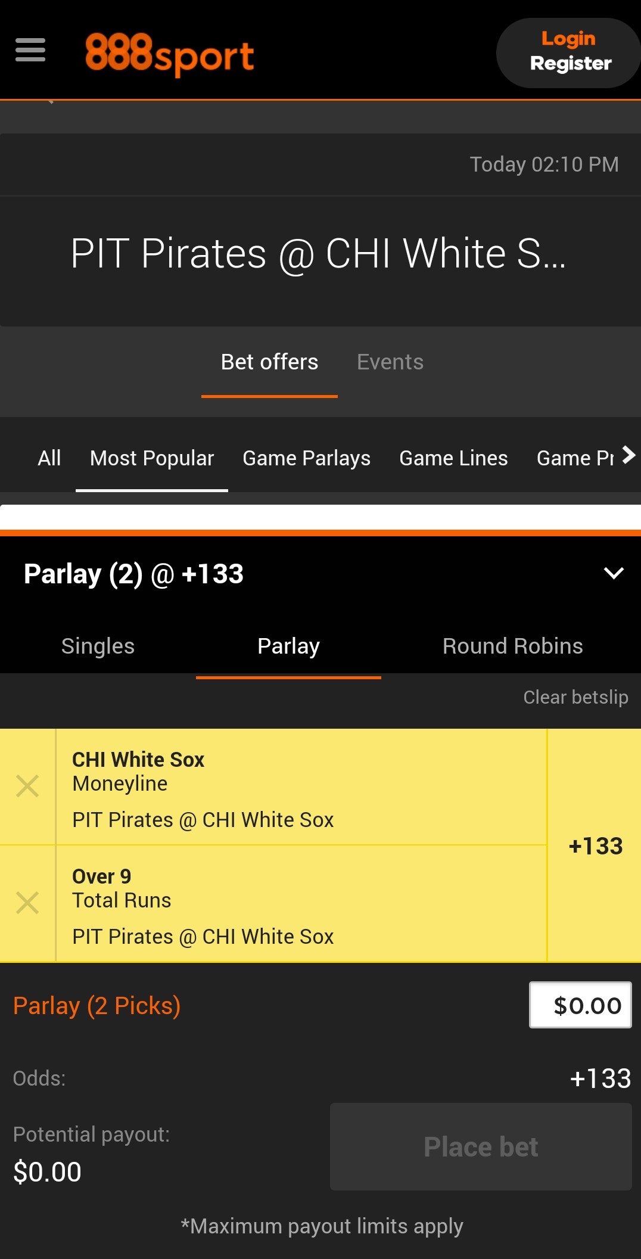This screenshot has width=641, height=1259.
Task: Open the hamburger menu
Action: click(30, 50)
